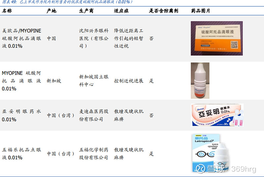Select manufacturer 麦迪森医药股份有限公司
264x177 pixels.
click(x=94, y=115)
